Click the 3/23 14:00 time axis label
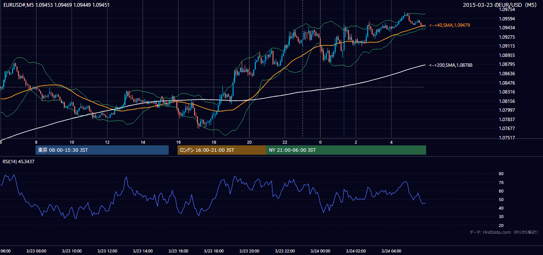This screenshot has height=255, width=543. [143, 251]
